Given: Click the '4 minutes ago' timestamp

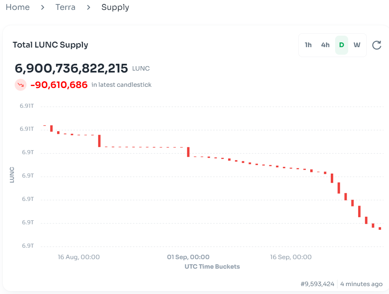Looking at the screenshot, I should tap(361, 284).
